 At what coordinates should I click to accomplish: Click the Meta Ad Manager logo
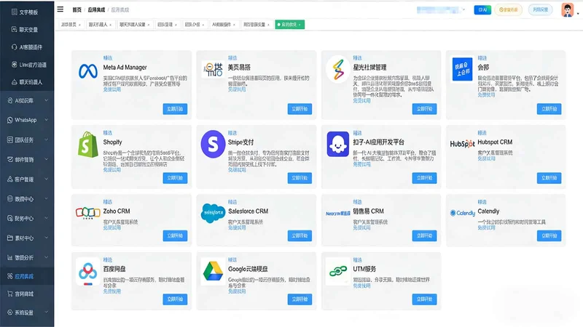click(88, 70)
